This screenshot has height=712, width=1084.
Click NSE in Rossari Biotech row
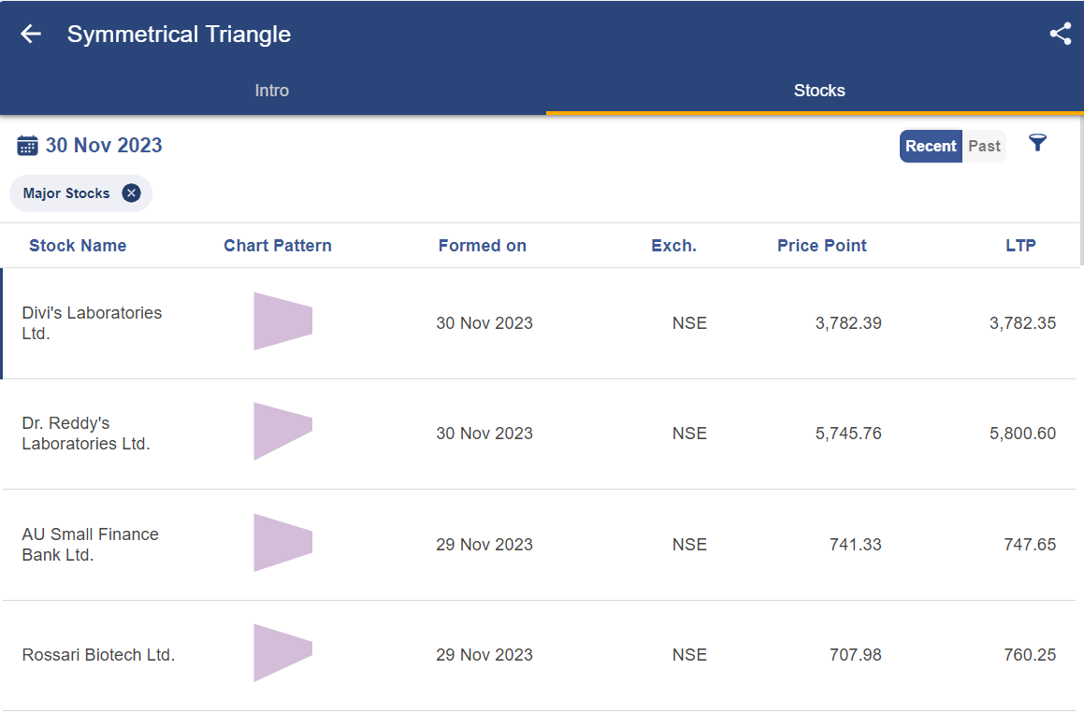(x=689, y=655)
